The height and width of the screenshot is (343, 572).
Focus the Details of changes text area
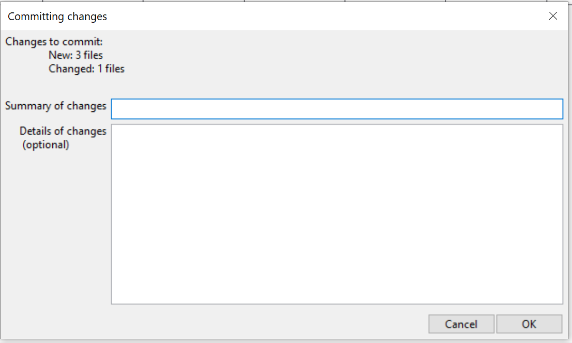click(x=337, y=214)
